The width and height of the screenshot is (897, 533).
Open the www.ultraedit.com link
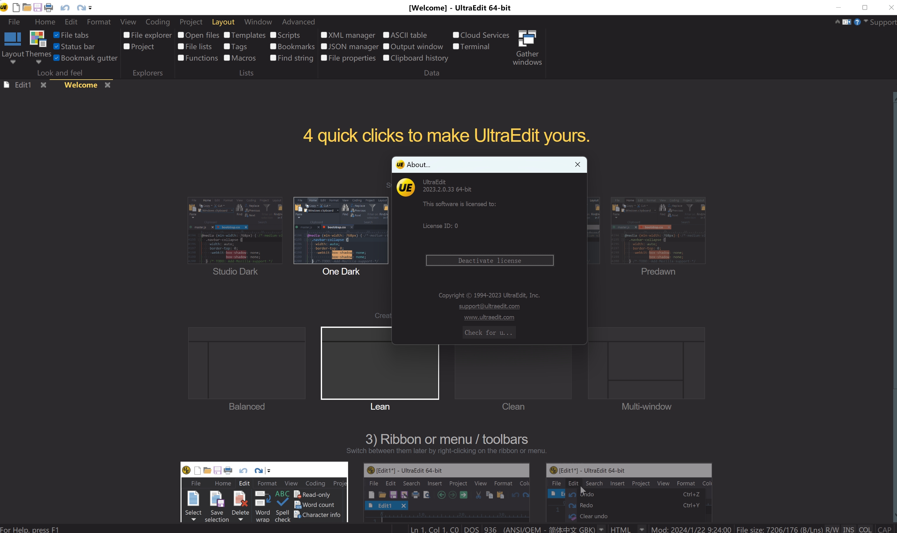[x=489, y=317]
